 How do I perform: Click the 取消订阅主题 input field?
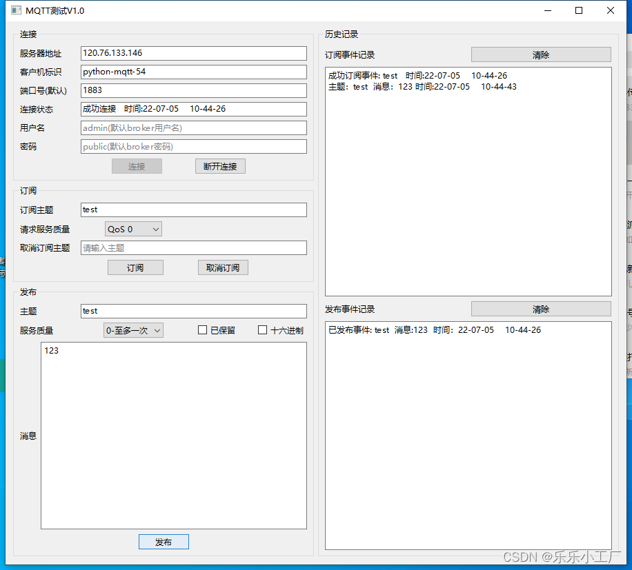193,248
